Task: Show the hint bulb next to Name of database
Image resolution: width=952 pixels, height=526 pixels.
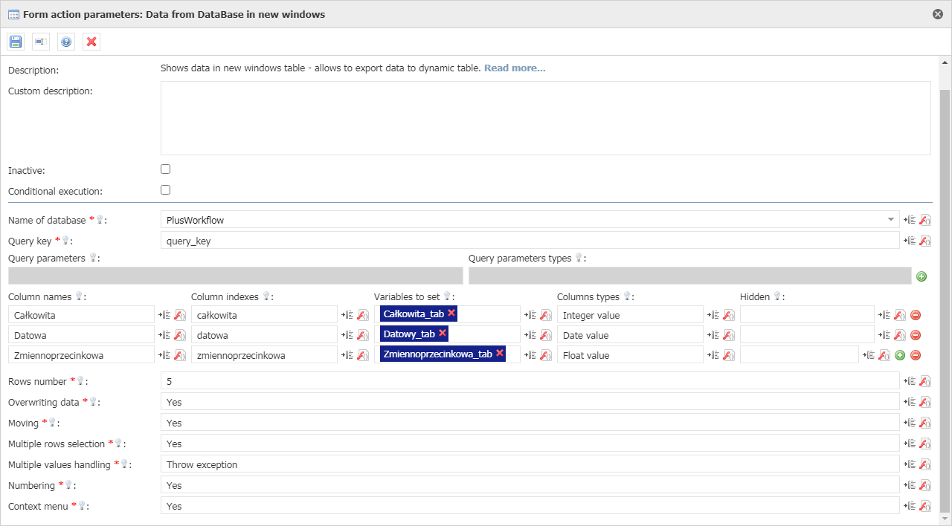Action: [100, 220]
